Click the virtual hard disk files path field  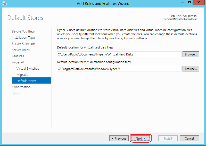[119, 54]
